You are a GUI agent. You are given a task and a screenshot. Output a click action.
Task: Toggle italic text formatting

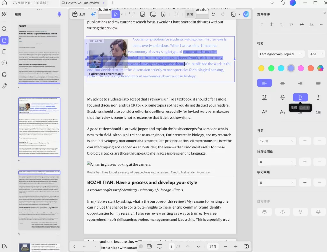point(318,97)
